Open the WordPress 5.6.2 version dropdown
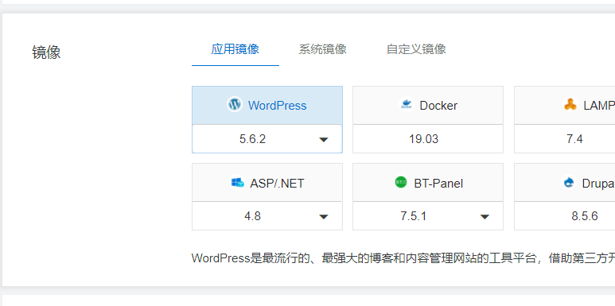 267,139
